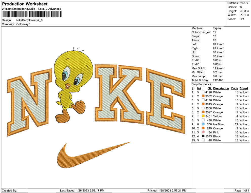The width and height of the screenshot is (251, 193).
Task: Click the 'Page 1 of 1' indicator
Action: tap(242, 190)
